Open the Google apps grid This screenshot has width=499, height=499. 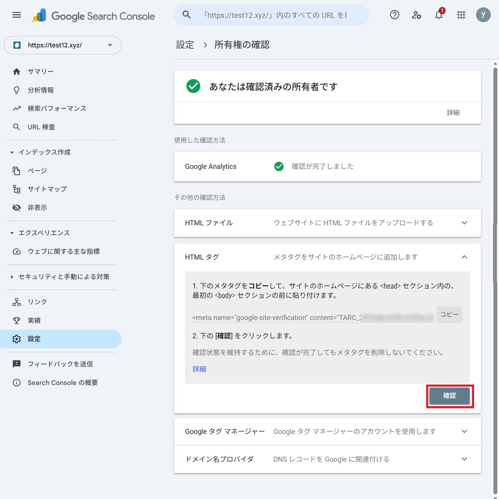461,15
